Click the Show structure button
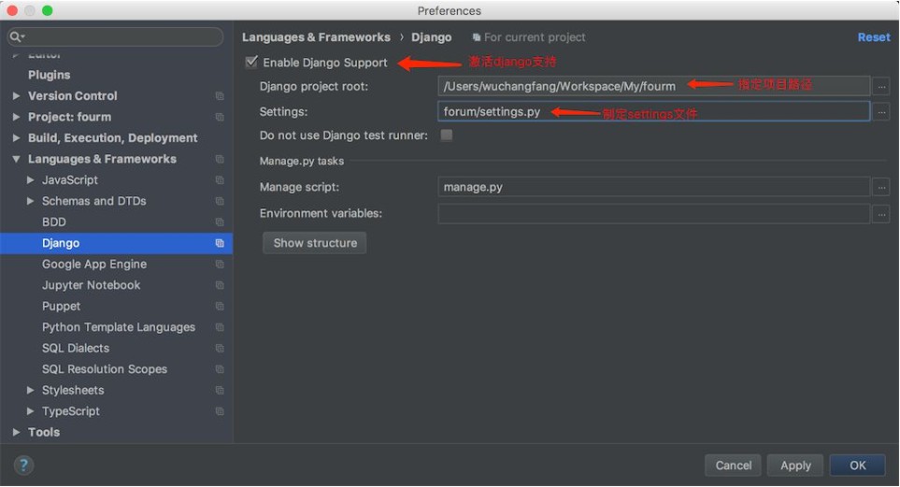 pos(315,243)
